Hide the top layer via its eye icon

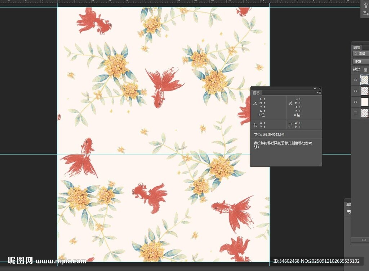356,80
